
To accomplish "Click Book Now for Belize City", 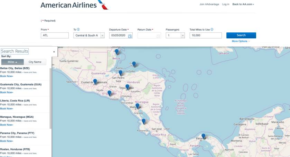I will tap(7, 76).
